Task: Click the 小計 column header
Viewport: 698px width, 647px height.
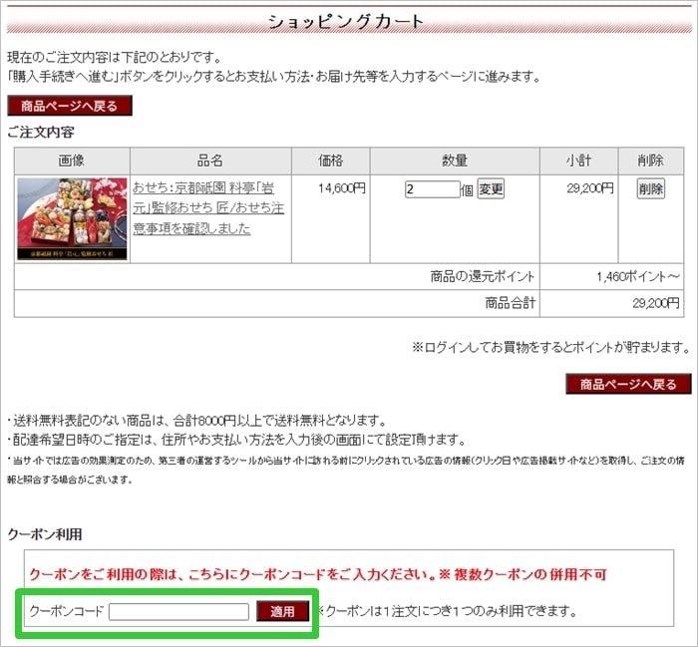Action: point(579,162)
